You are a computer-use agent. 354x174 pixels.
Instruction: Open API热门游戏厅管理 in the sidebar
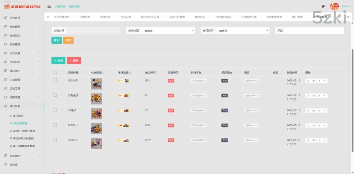[x=24, y=131]
